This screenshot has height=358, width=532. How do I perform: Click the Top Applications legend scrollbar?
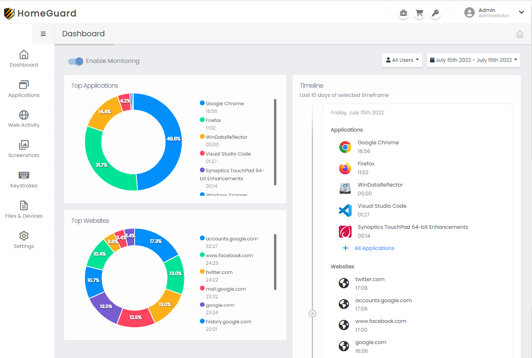click(275, 142)
